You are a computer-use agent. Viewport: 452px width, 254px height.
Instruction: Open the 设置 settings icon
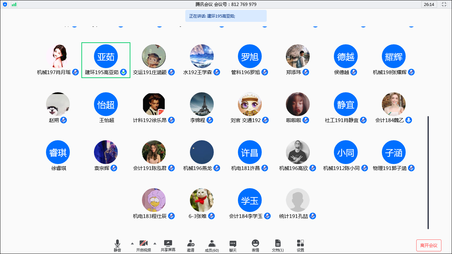(300, 245)
